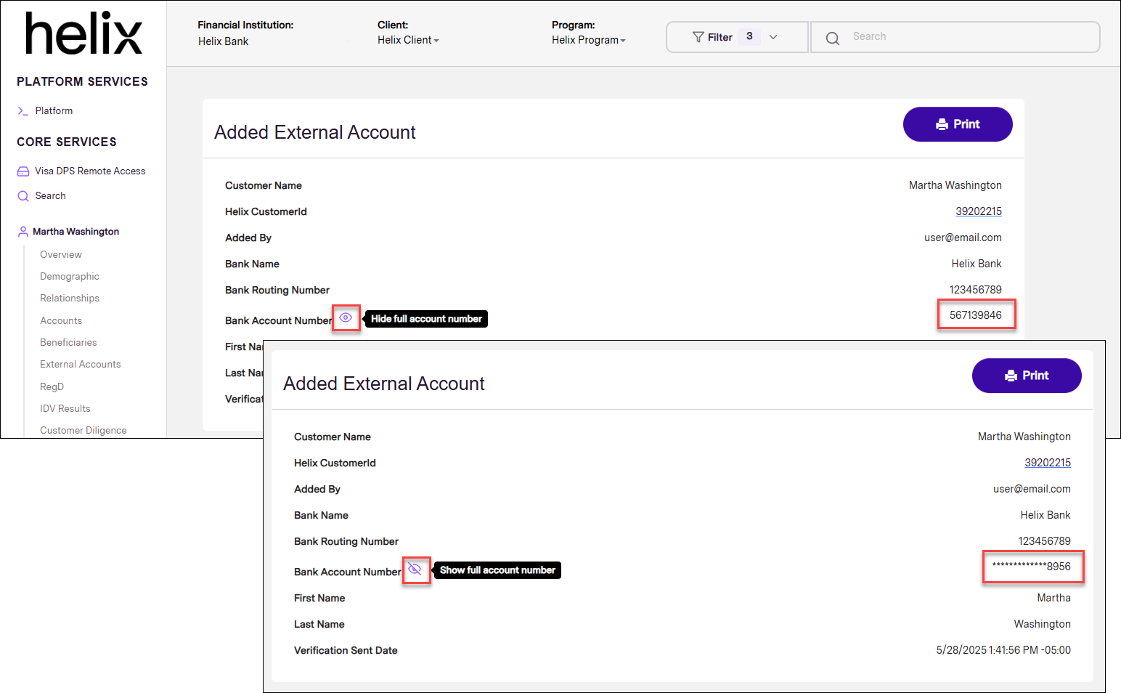The image size is (1121, 693).
Task: Open the Helix CustomerId link in lower panel
Action: click(x=1048, y=463)
